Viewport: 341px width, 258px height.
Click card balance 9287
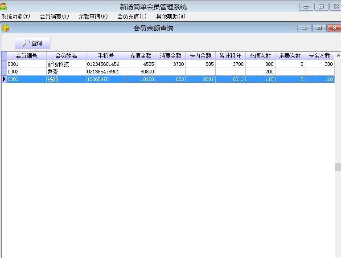tap(201, 79)
